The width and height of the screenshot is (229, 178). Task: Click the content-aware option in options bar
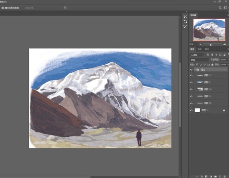29,8
